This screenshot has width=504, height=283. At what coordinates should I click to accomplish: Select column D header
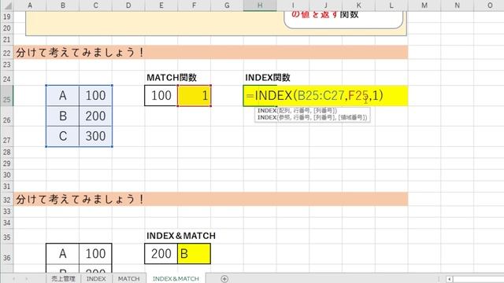(128, 6)
